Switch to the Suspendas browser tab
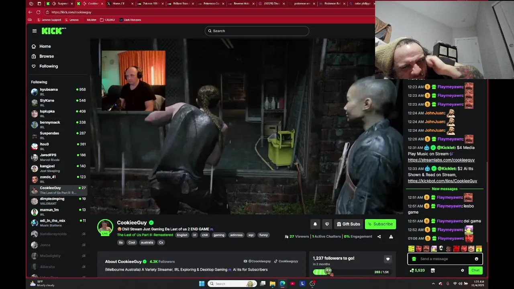The height and width of the screenshot is (289, 514). [60, 4]
